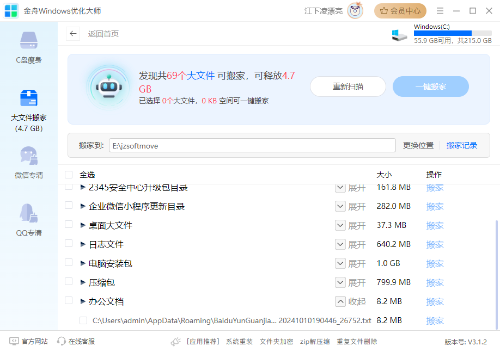The height and width of the screenshot is (352, 500).
Task: Click the 官方网站 monitor icon
Action: (x=14, y=342)
